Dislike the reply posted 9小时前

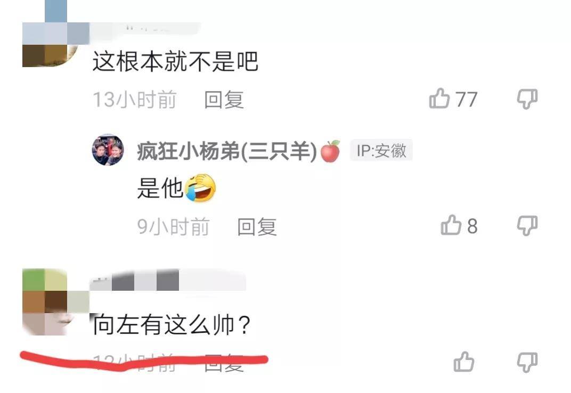527,225
